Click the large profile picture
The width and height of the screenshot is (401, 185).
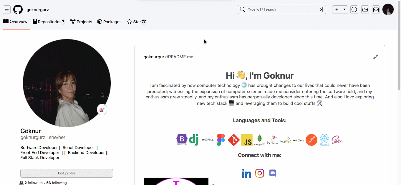pos(67,83)
